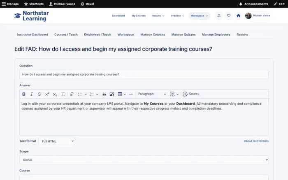Open the Manage Employees tab
This screenshot has width=288, height=180.
point(216,35)
